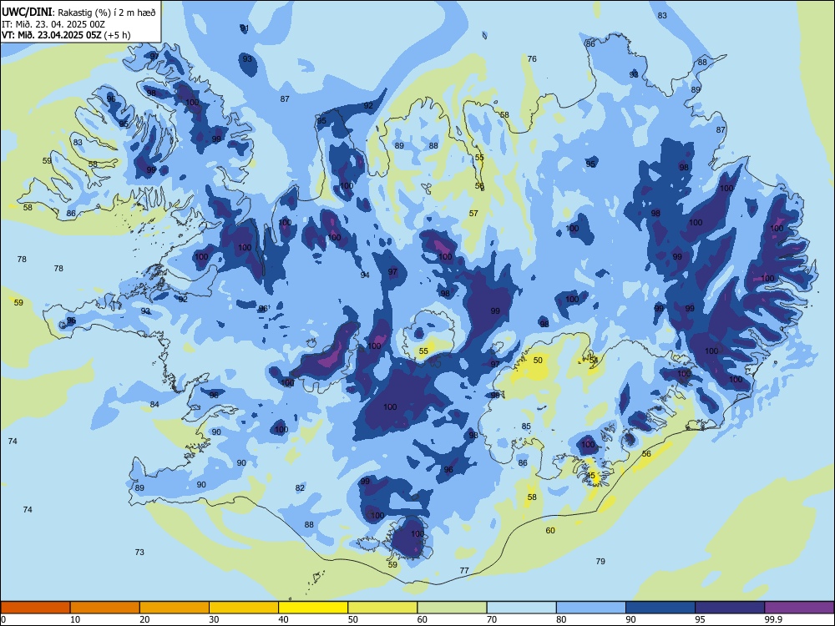The image size is (835, 626).
Task: Click the purple legend swatch above 99.9
Action: point(799,608)
